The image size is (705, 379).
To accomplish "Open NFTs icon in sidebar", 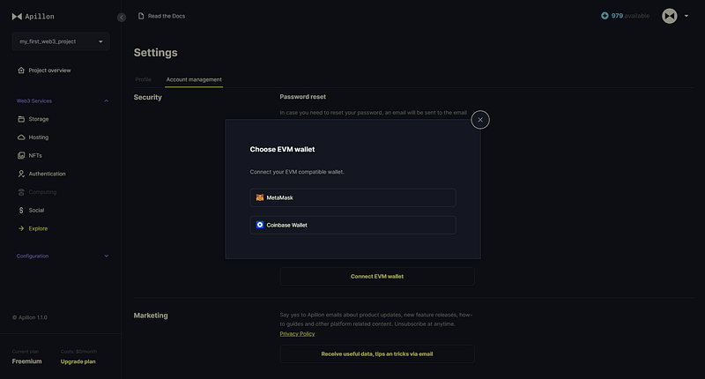I will (21, 155).
